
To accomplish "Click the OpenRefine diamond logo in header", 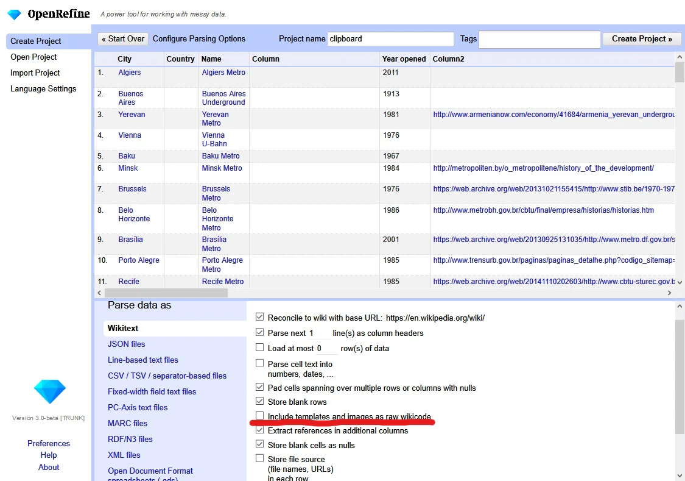I will (15, 15).
